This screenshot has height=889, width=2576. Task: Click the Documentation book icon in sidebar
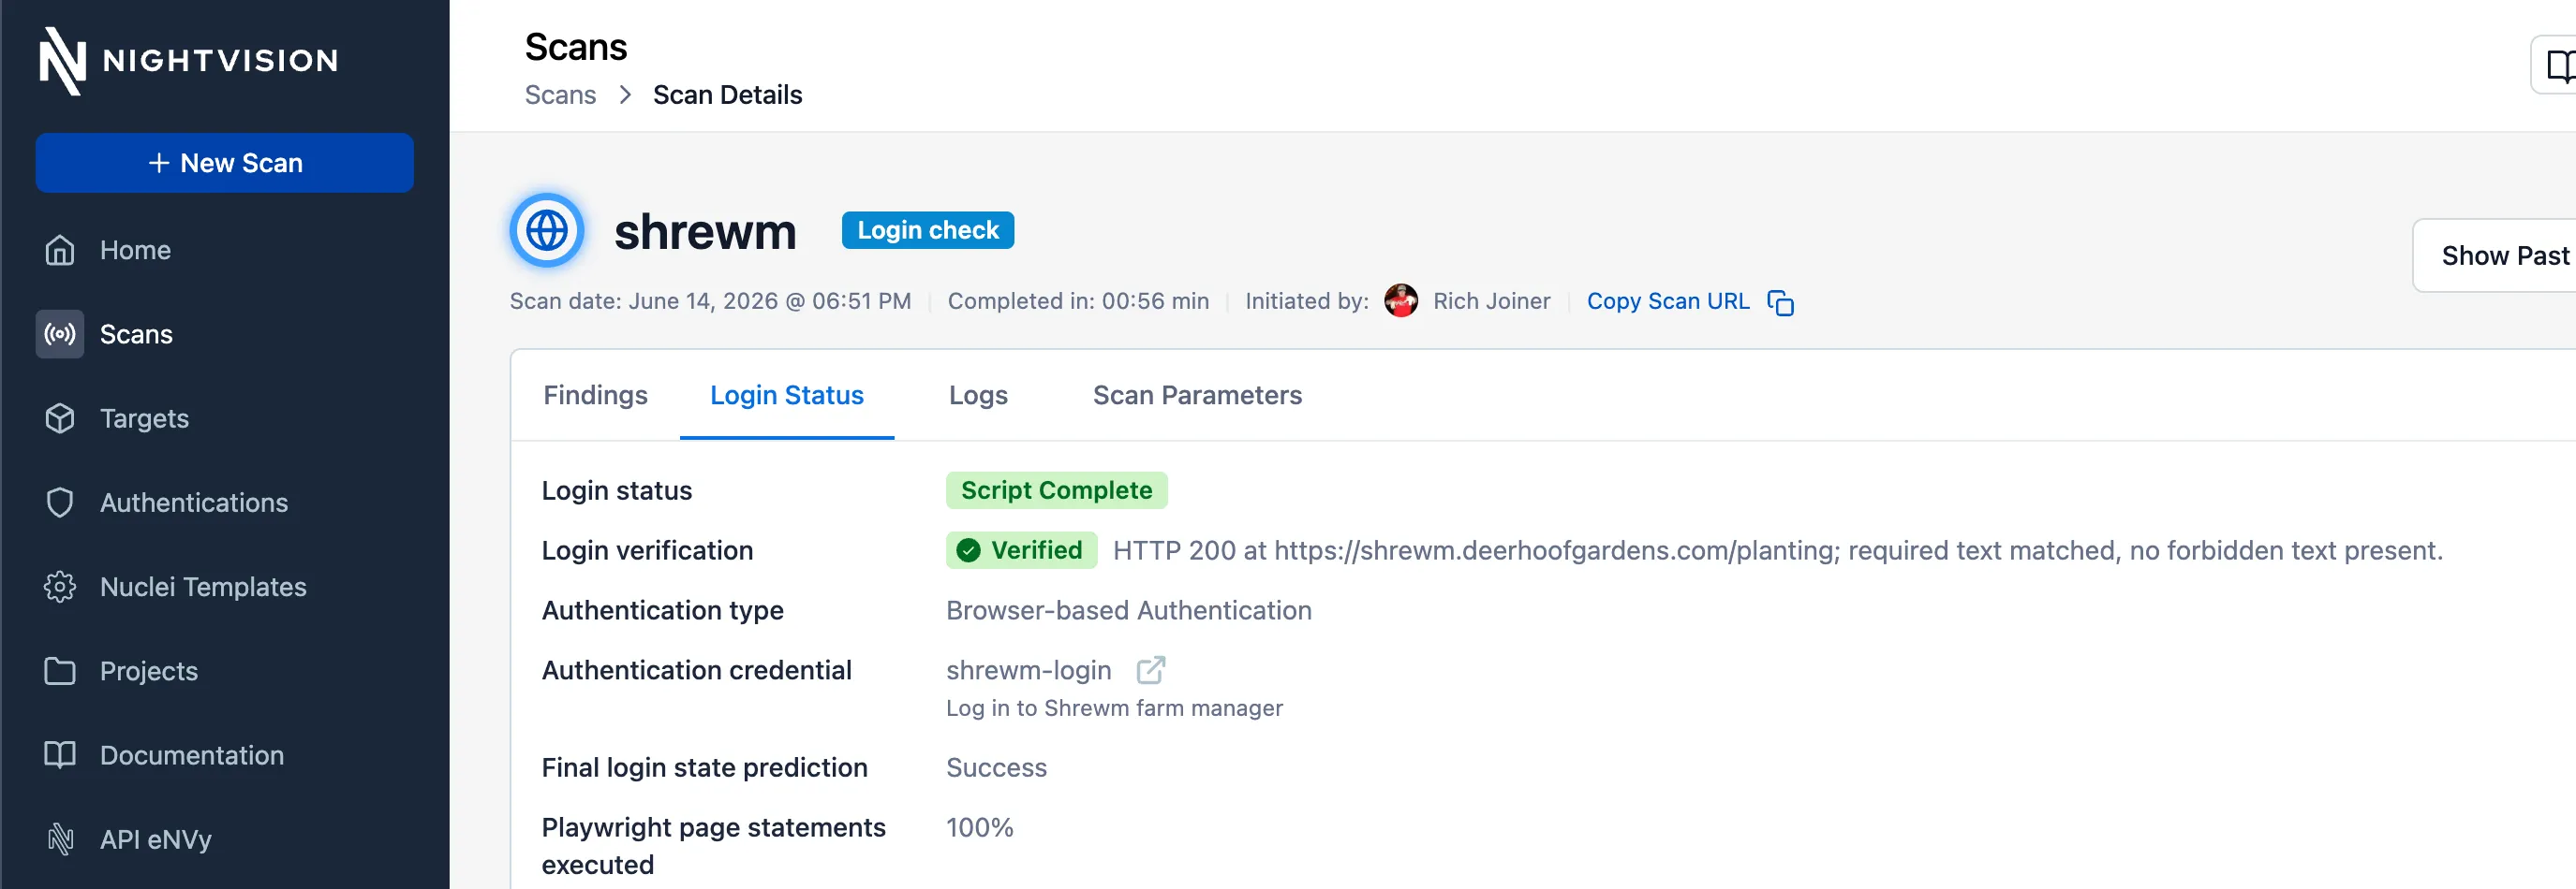[60, 755]
